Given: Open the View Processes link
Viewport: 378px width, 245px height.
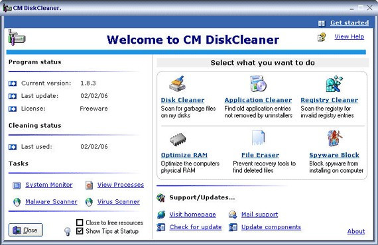Looking at the screenshot, I should (121, 185).
